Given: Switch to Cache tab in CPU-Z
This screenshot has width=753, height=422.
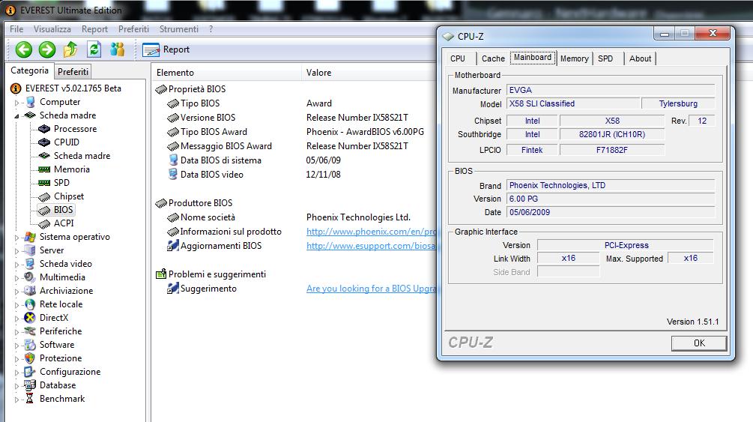Looking at the screenshot, I should point(493,58).
